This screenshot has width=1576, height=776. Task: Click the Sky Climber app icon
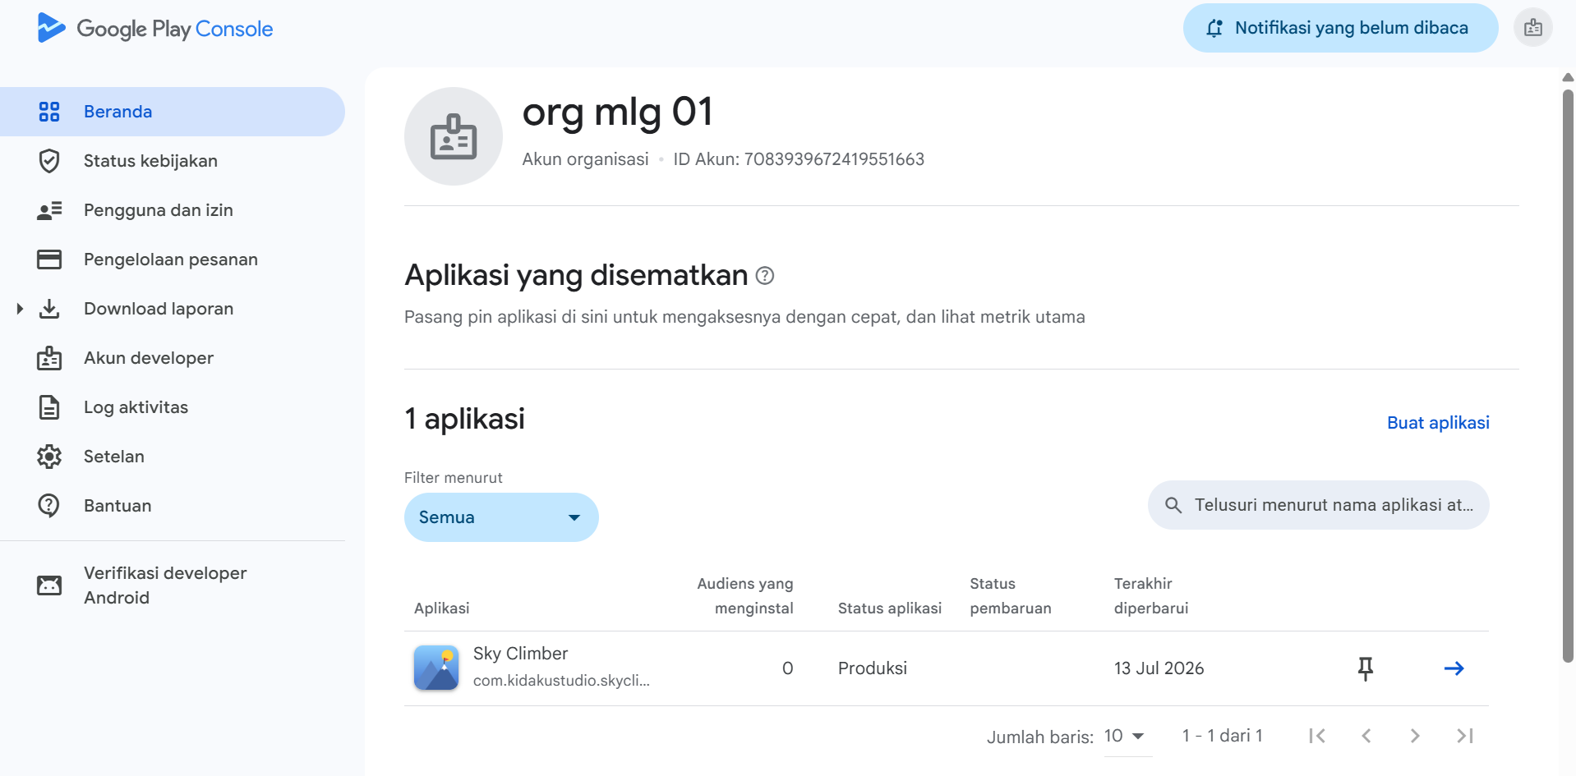[x=436, y=668]
